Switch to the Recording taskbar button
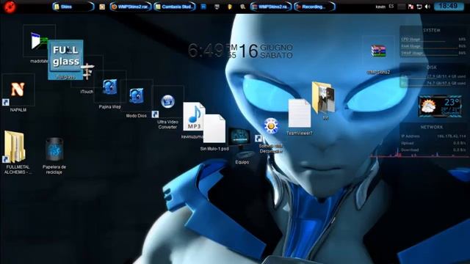 click(x=314, y=7)
